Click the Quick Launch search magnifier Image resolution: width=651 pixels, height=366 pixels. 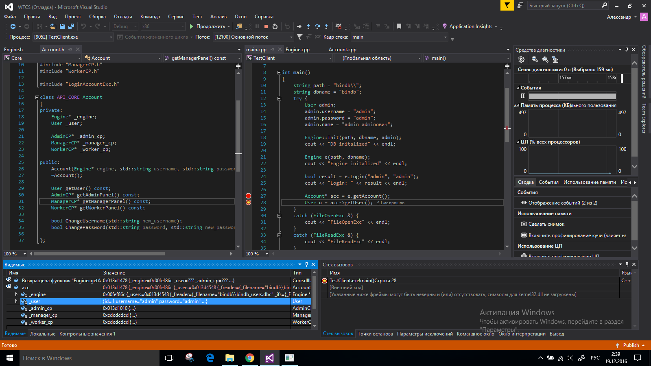(604, 5)
